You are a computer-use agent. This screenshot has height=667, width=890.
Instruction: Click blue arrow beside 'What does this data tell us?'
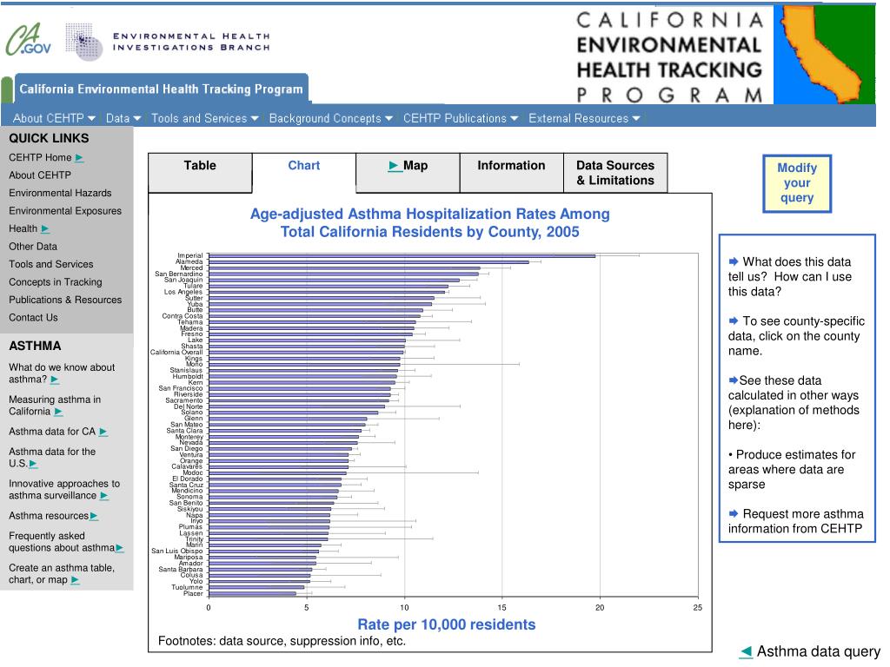734,261
